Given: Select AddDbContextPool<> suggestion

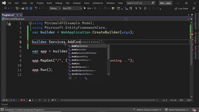Looking at the screenshot, I should (x=87, y=74).
